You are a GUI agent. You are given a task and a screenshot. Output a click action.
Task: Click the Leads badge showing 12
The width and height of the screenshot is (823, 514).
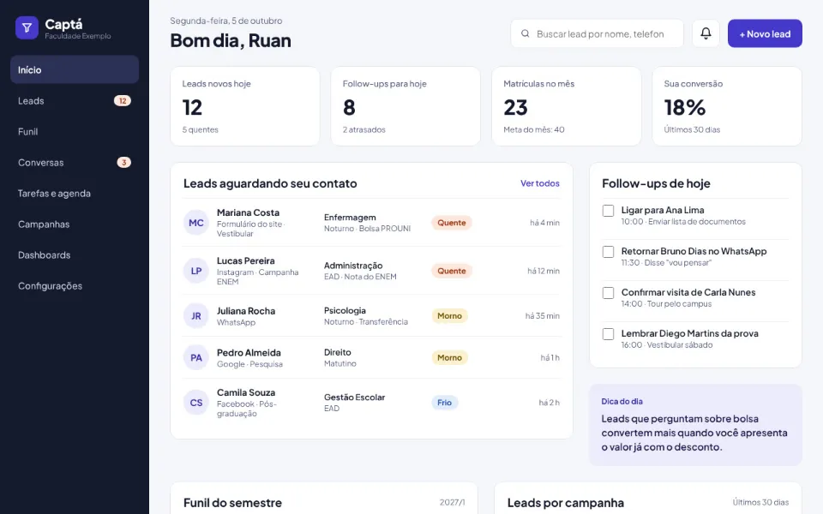pos(123,101)
